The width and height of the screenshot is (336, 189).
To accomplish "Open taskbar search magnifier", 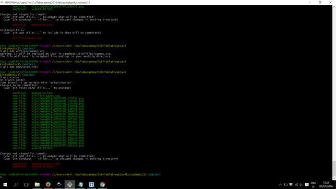I will pos(16,185).
